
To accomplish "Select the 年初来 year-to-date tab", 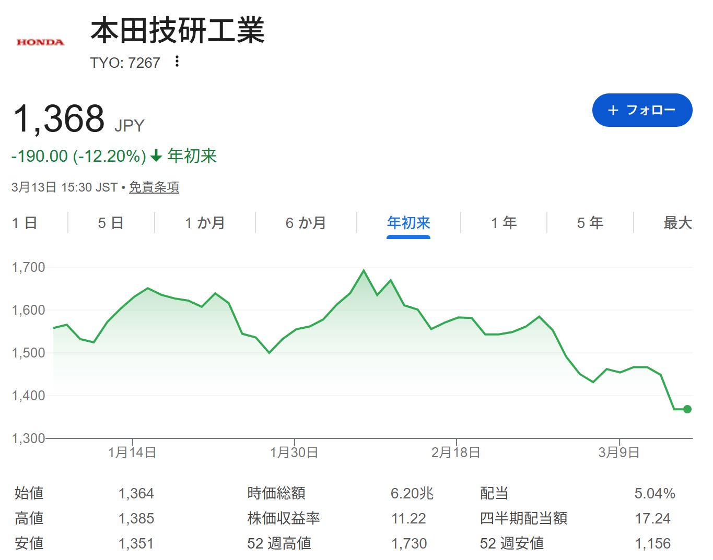I will click(408, 223).
